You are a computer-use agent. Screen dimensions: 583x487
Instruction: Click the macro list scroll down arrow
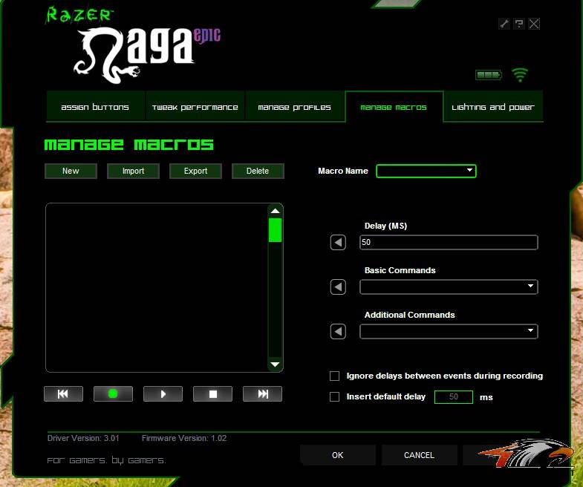click(x=275, y=365)
